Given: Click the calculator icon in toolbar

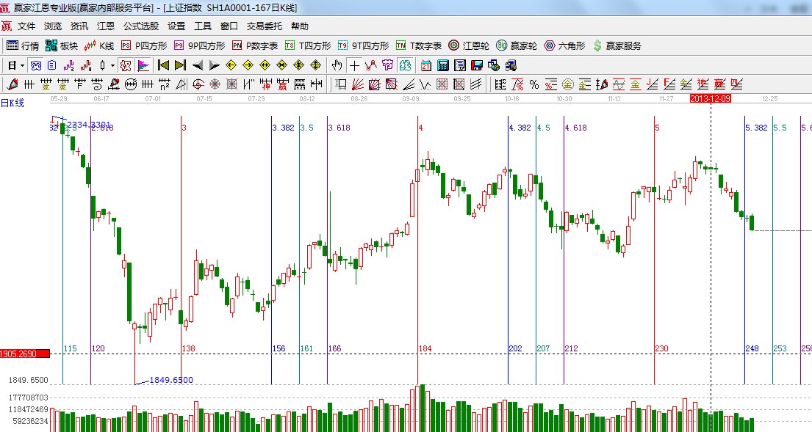Looking at the screenshot, I should [443, 65].
